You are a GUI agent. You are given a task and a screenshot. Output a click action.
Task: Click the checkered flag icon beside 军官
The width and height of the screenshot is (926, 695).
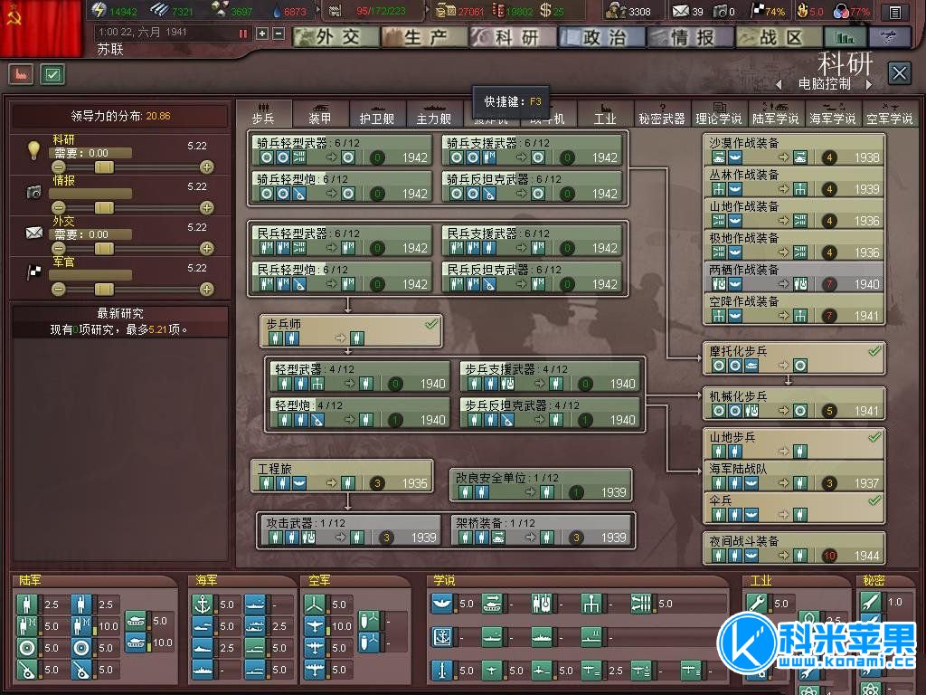pos(34,271)
